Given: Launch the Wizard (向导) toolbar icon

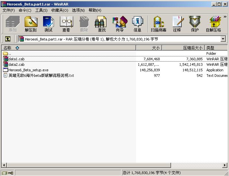Looking at the screenshot, I should 120,24.
